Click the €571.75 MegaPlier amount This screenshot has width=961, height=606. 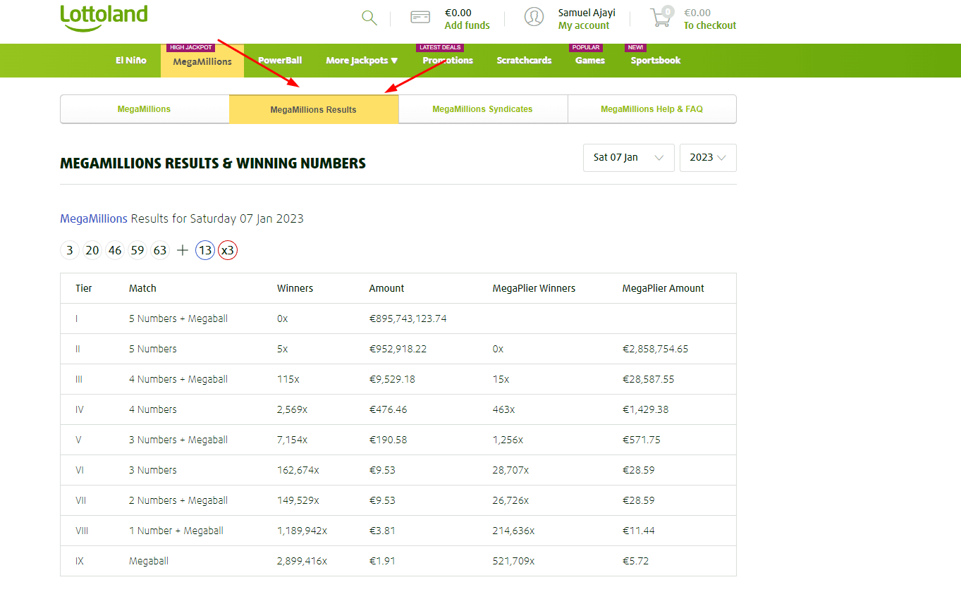[641, 440]
